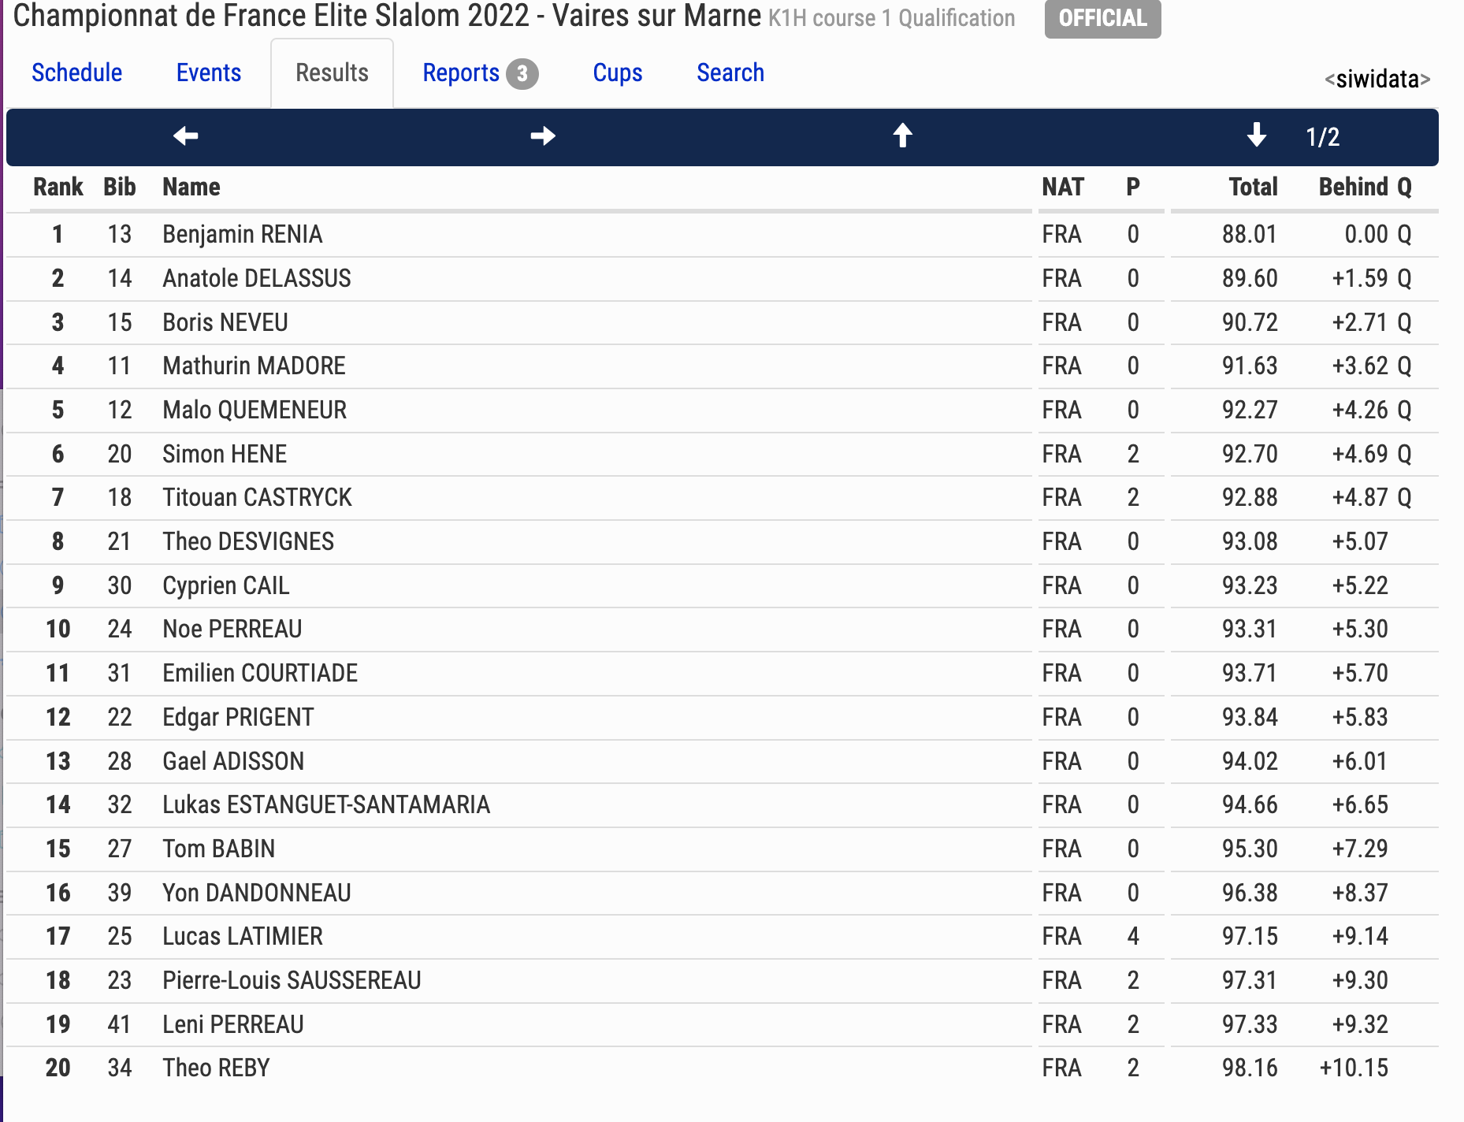Select Yon DANDONNEAU row
Viewport: 1464px width, 1122px height.
point(723,894)
